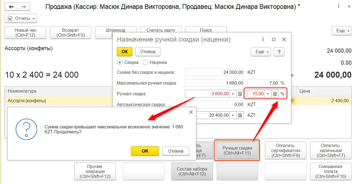Close the manual discount dialog
358x184 pixels.
click(x=284, y=39)
